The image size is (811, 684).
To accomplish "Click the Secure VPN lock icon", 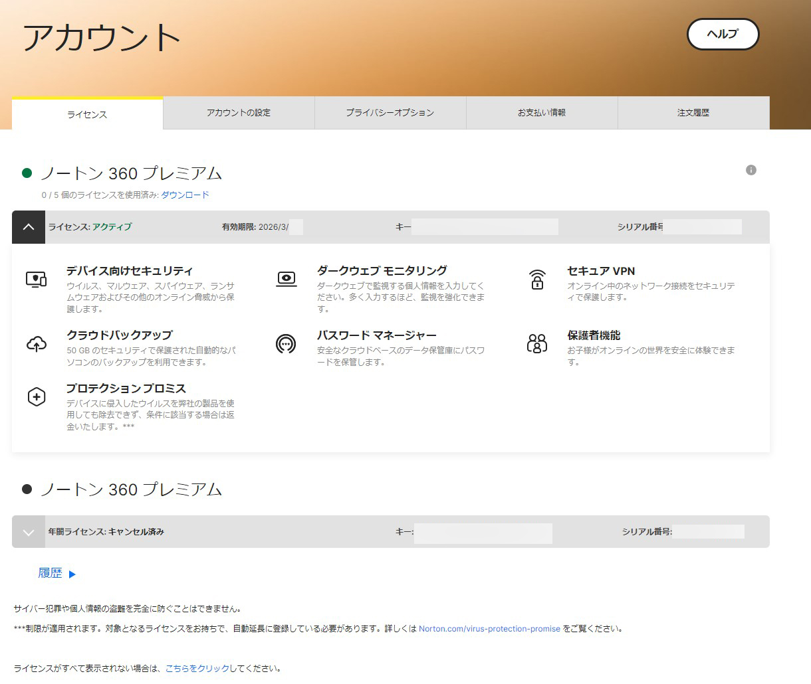I will (x=537, y=280).
